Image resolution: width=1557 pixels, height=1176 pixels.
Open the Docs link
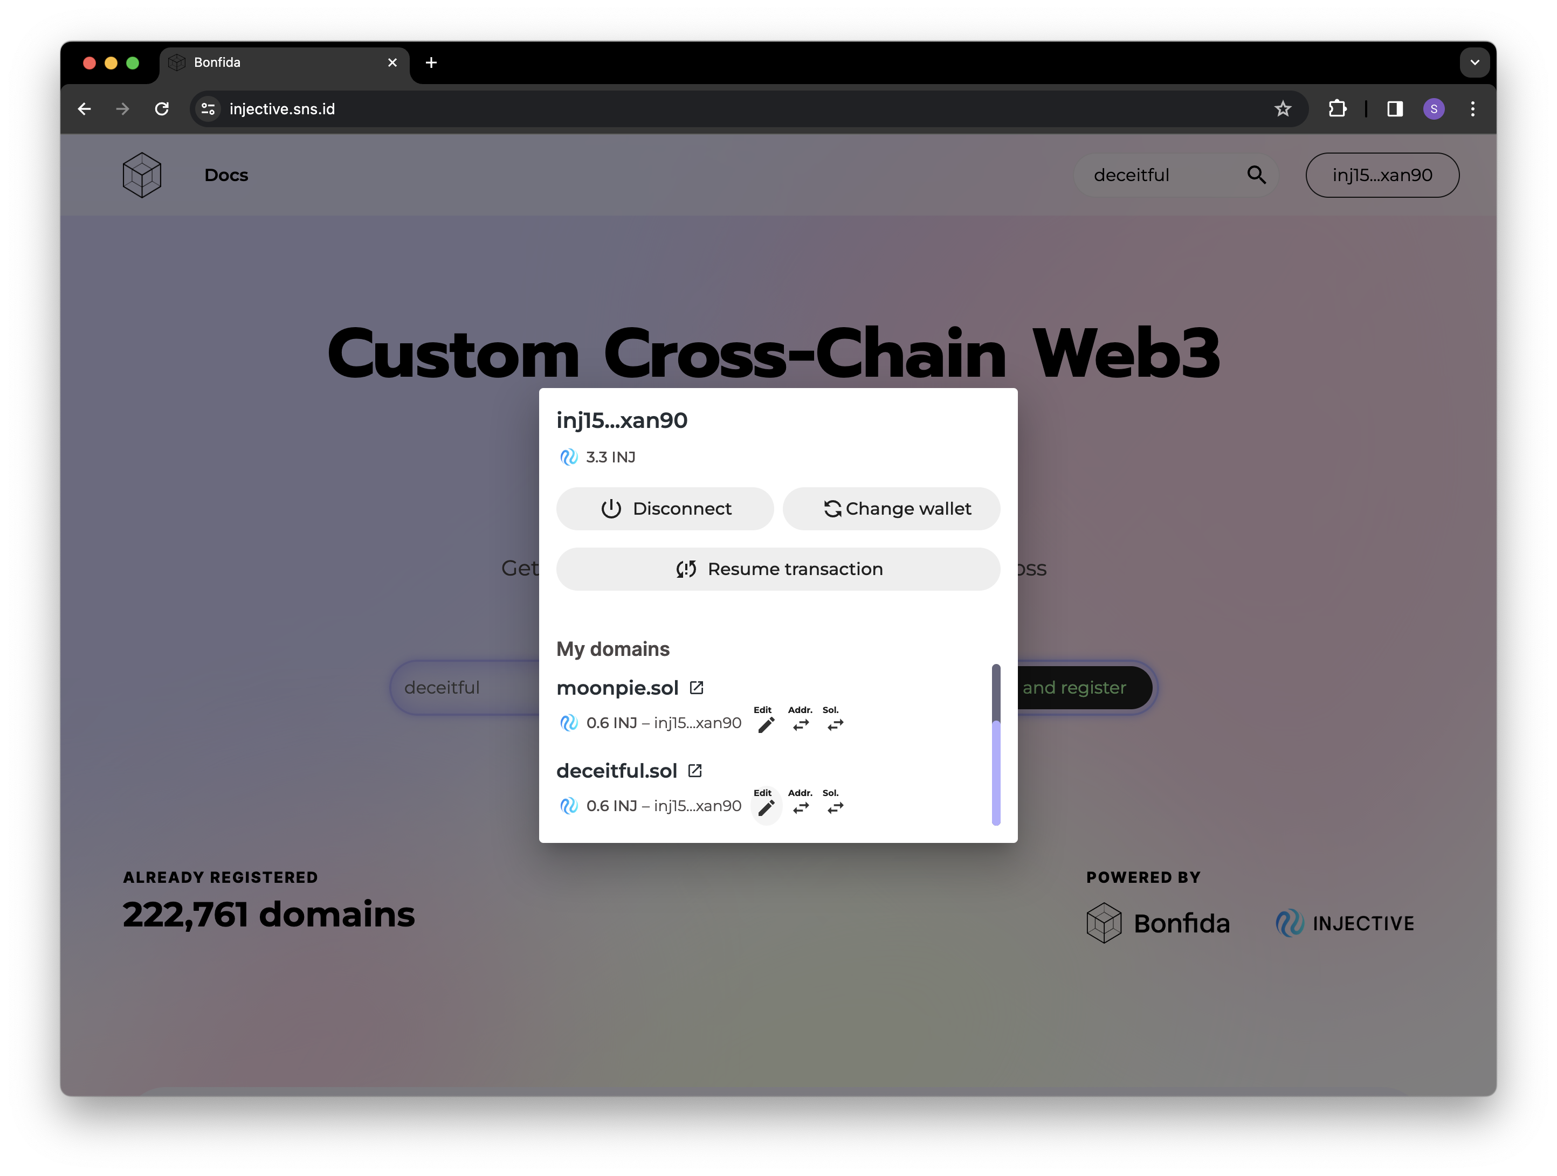click(226, 175)
